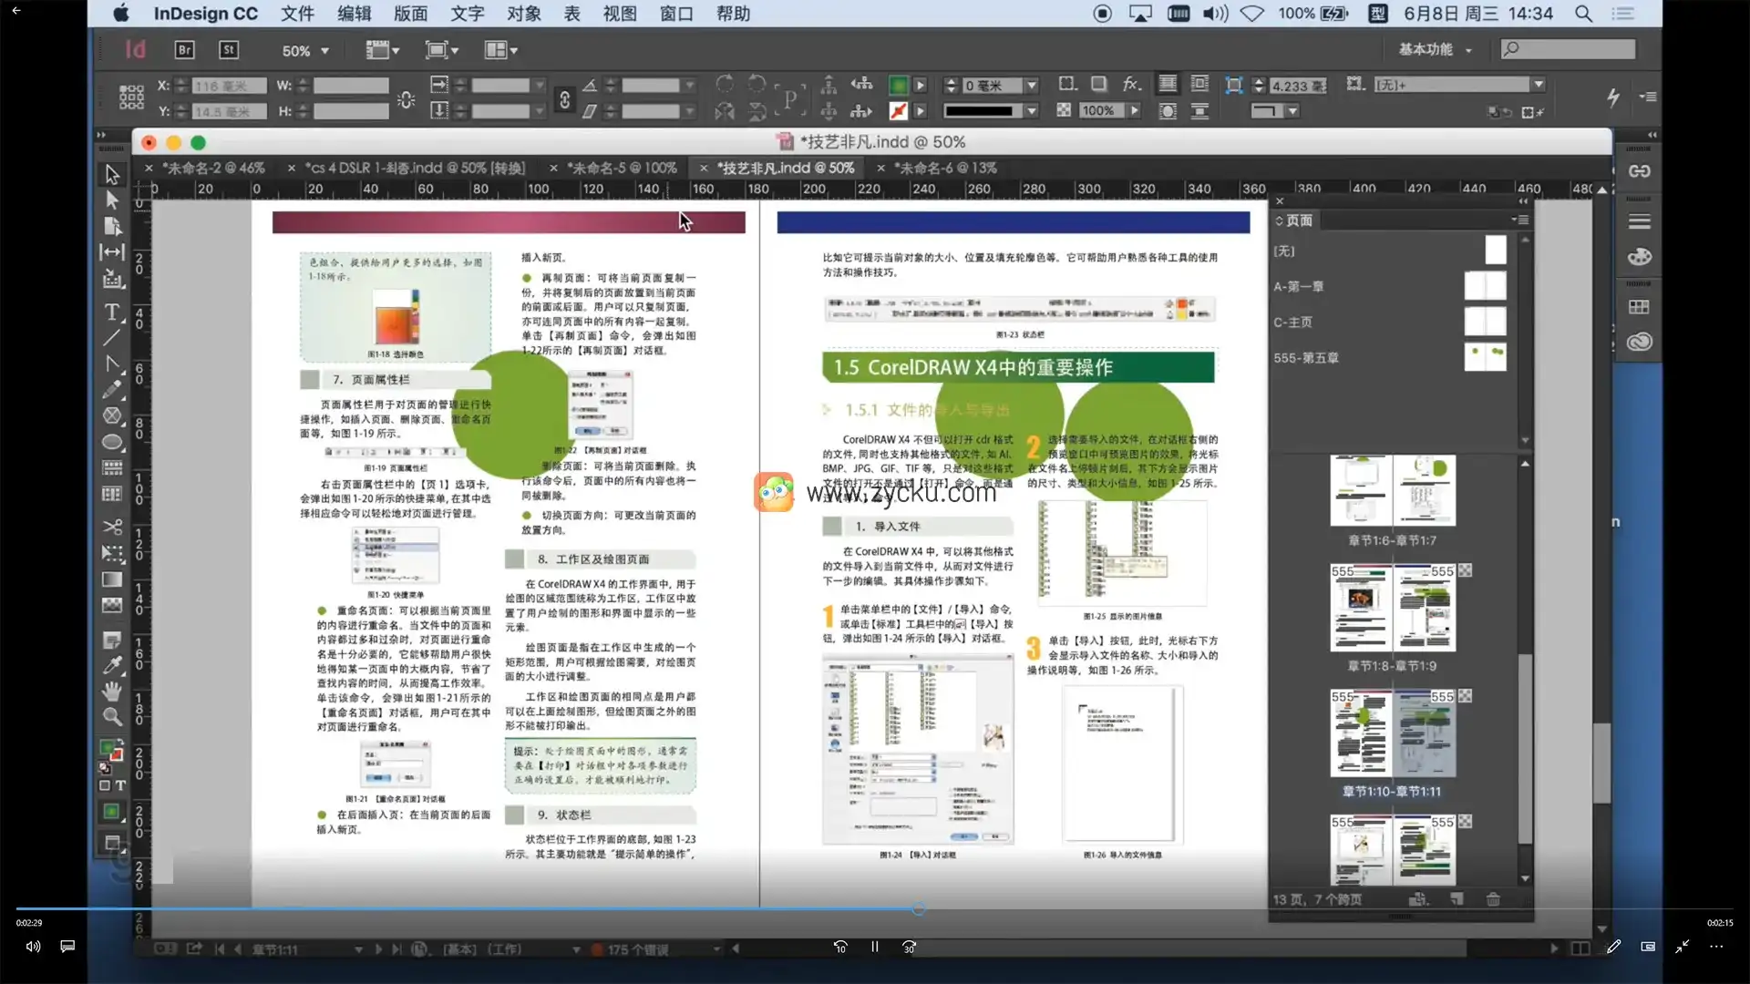Select the Type tool
This screenshot has height=984, width=1750.
coord(112,313)
